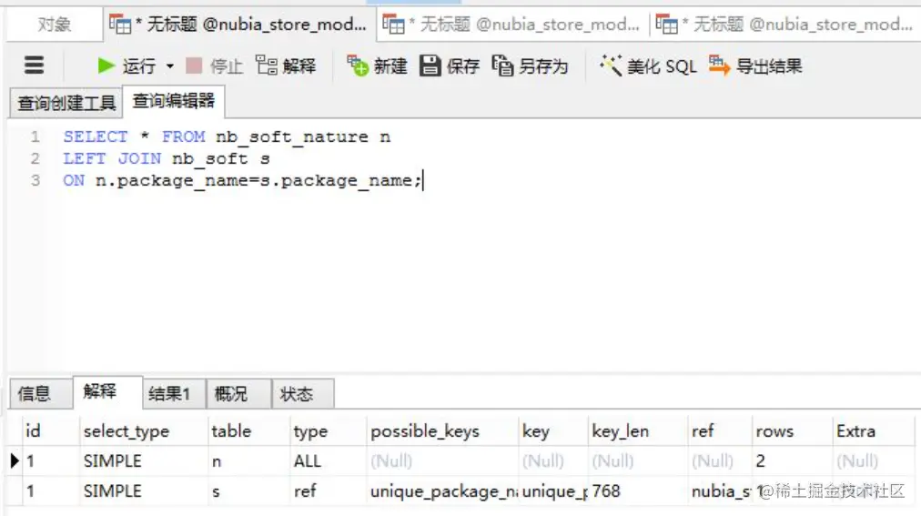Switch to the 对象 objects tab
The width and height of the screenshot is (921, 516).
(x=54, y=25)
